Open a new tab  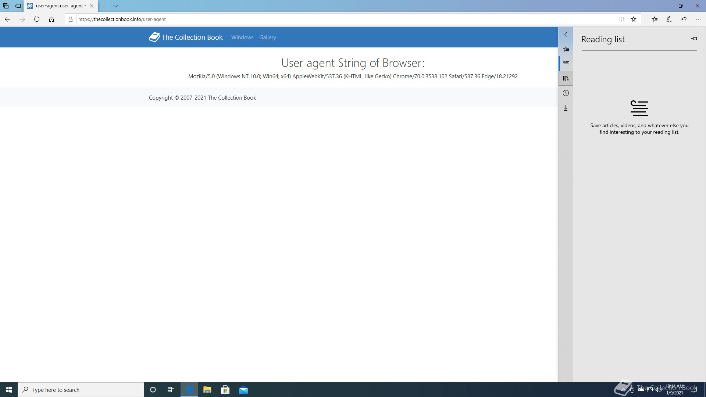coord(104,6)
